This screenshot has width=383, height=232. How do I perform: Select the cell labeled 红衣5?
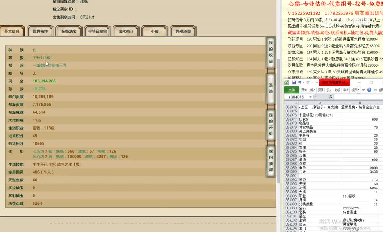(x=320, y=119)
